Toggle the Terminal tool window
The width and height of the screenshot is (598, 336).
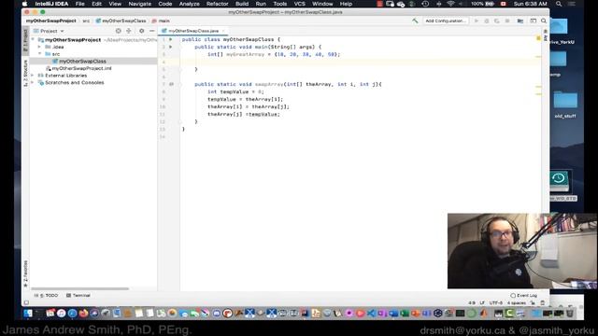(78, 295)
